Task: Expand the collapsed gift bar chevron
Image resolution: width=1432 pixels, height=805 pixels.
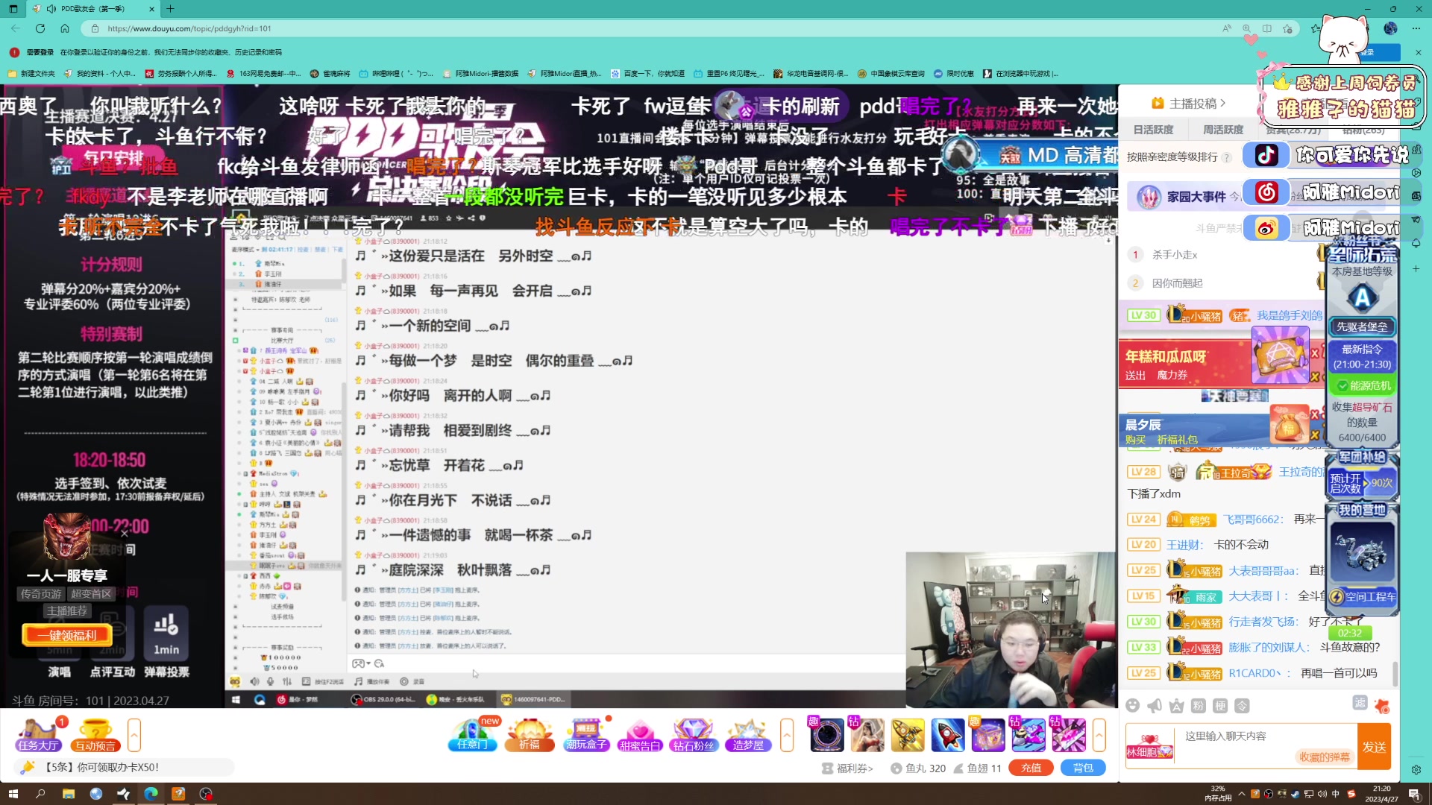Action: (787, 736)
